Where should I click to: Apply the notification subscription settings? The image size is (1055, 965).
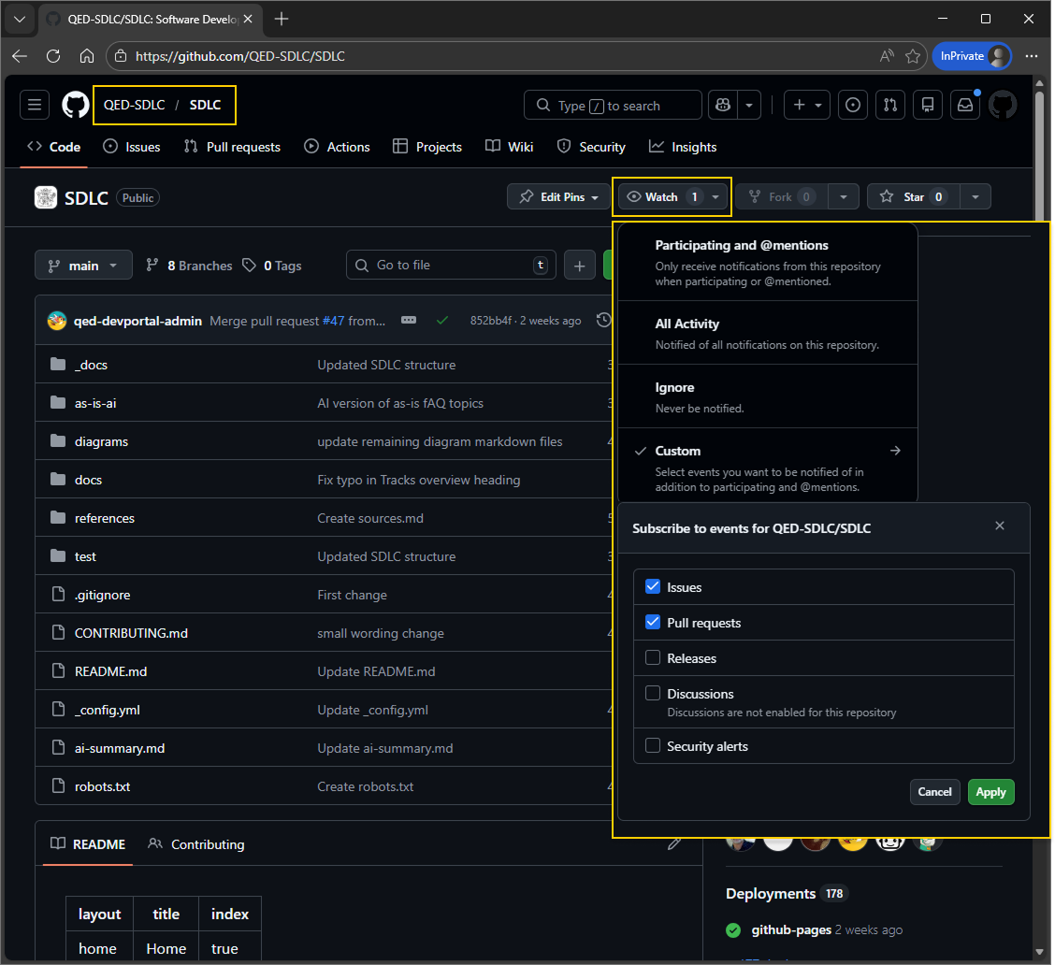pyautogui.click(x=990, y=791)
